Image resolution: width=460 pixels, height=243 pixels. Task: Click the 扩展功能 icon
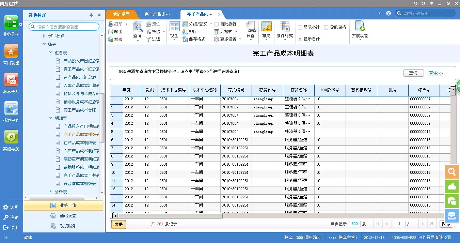point(360,26)
